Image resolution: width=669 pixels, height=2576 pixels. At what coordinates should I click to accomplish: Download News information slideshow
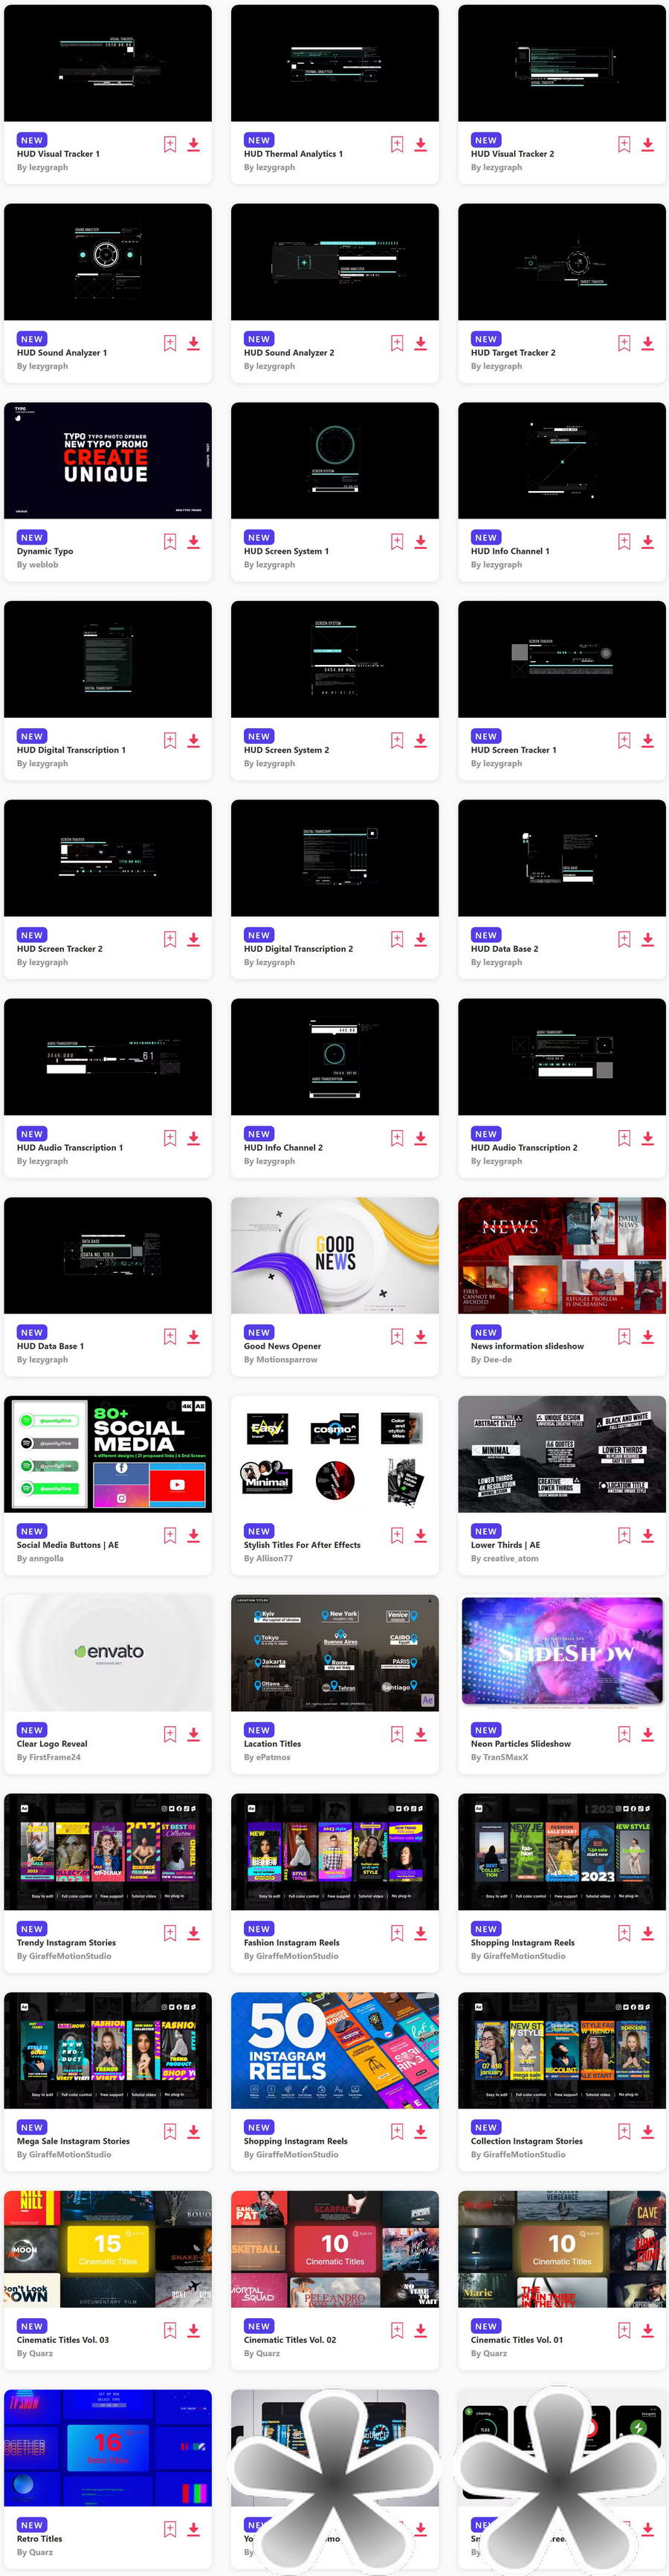tap(648, 1337)
